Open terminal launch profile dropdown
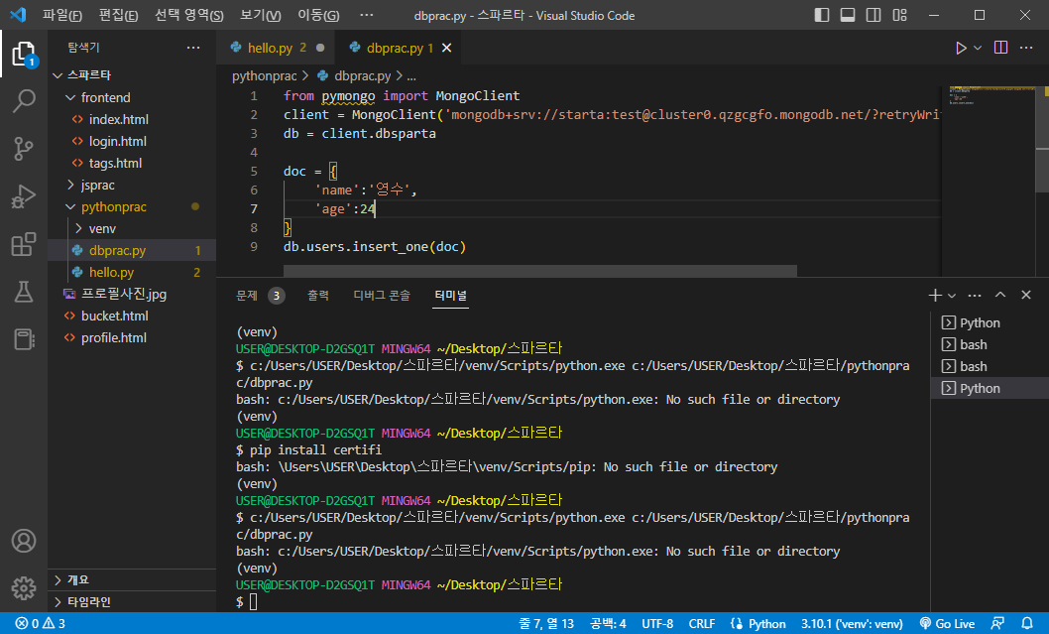Image resolution: width=1049 pixels, height=634 pixels. [x=952, y=296]
